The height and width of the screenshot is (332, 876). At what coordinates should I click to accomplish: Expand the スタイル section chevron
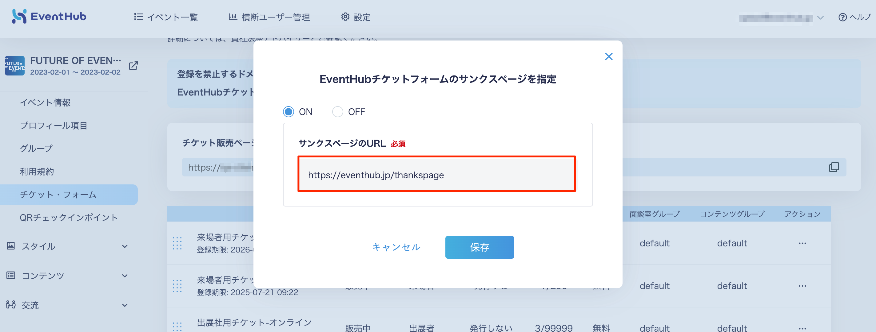click(x=125, y=246)
